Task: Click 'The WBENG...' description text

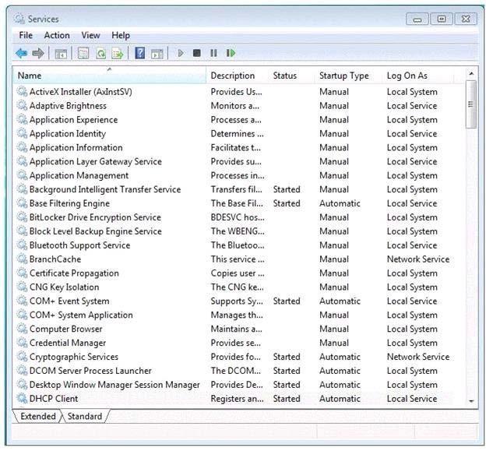Action: coord(238,231)
